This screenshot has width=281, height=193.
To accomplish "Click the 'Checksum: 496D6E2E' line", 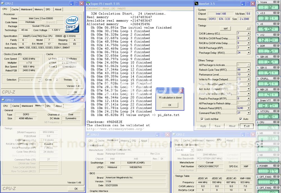I will (105, 122).
